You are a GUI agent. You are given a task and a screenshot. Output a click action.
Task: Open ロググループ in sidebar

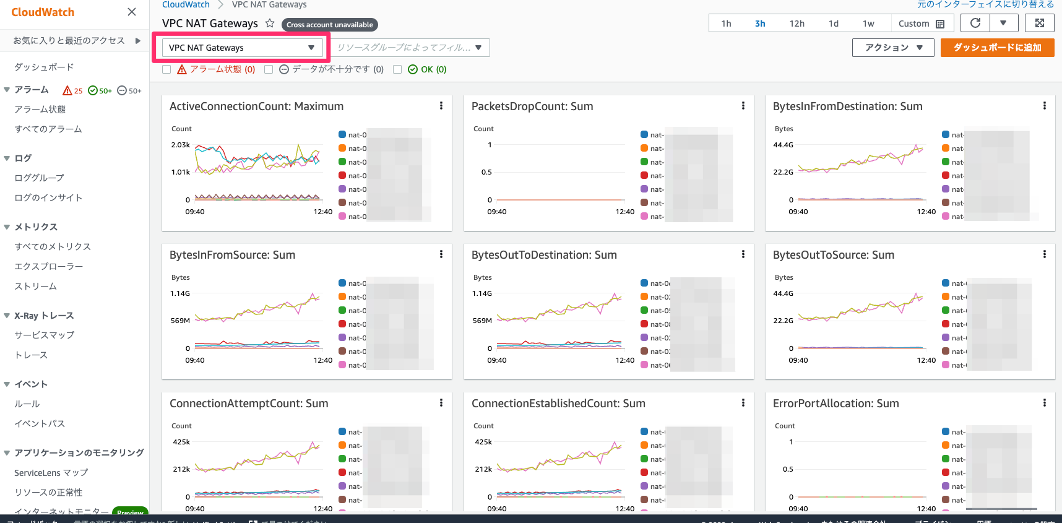(39, 178)
